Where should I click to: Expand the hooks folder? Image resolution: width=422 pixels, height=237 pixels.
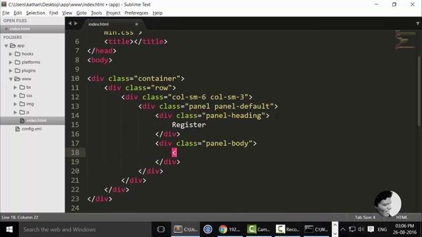pos(11,54)
